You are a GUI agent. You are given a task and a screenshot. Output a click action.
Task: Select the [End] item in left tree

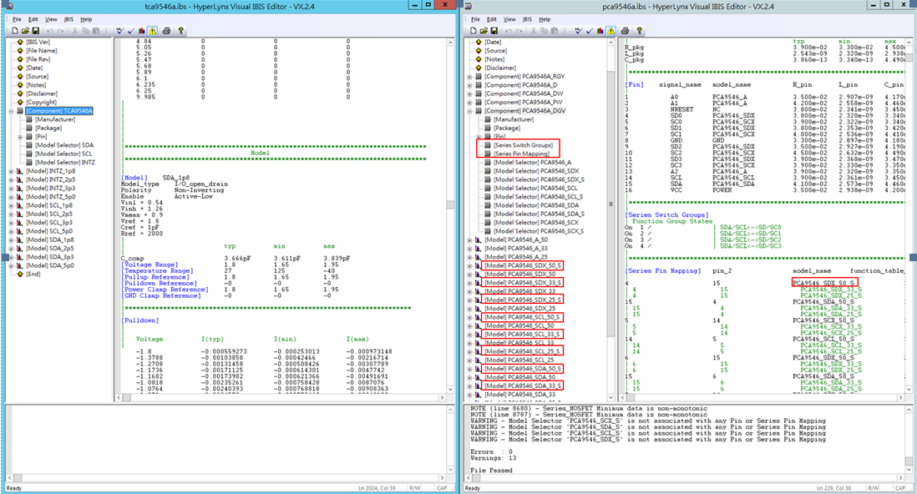point(33,275)
